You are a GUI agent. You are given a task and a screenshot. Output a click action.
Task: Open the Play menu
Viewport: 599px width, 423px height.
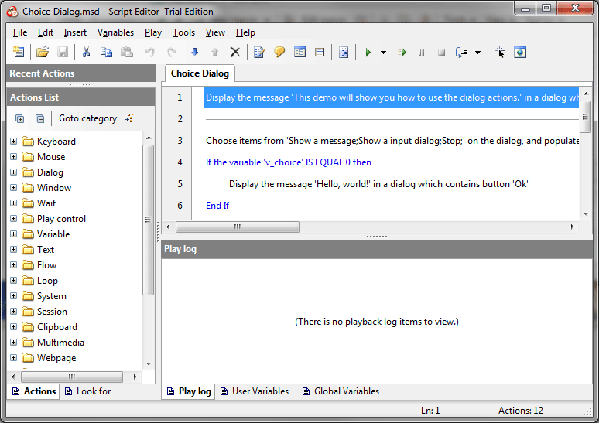153,32
